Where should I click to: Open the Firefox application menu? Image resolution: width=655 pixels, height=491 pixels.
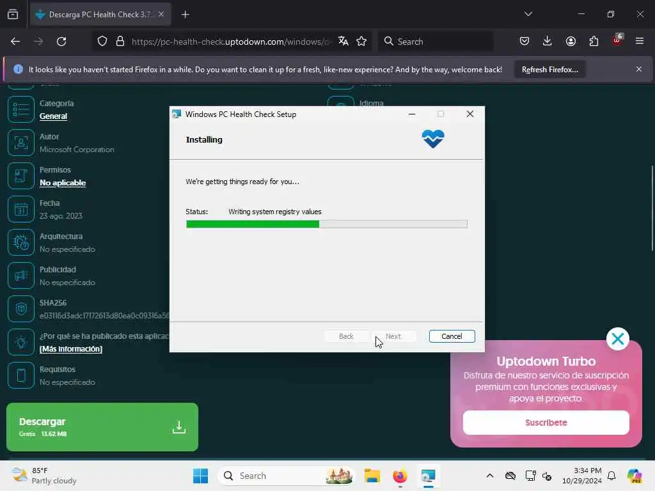pyautogui.click(x=640, y=41)
